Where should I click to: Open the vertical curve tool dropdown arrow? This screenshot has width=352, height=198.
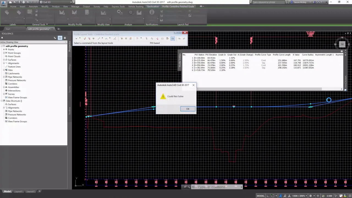pyautogui.click(x=110, y=38)
